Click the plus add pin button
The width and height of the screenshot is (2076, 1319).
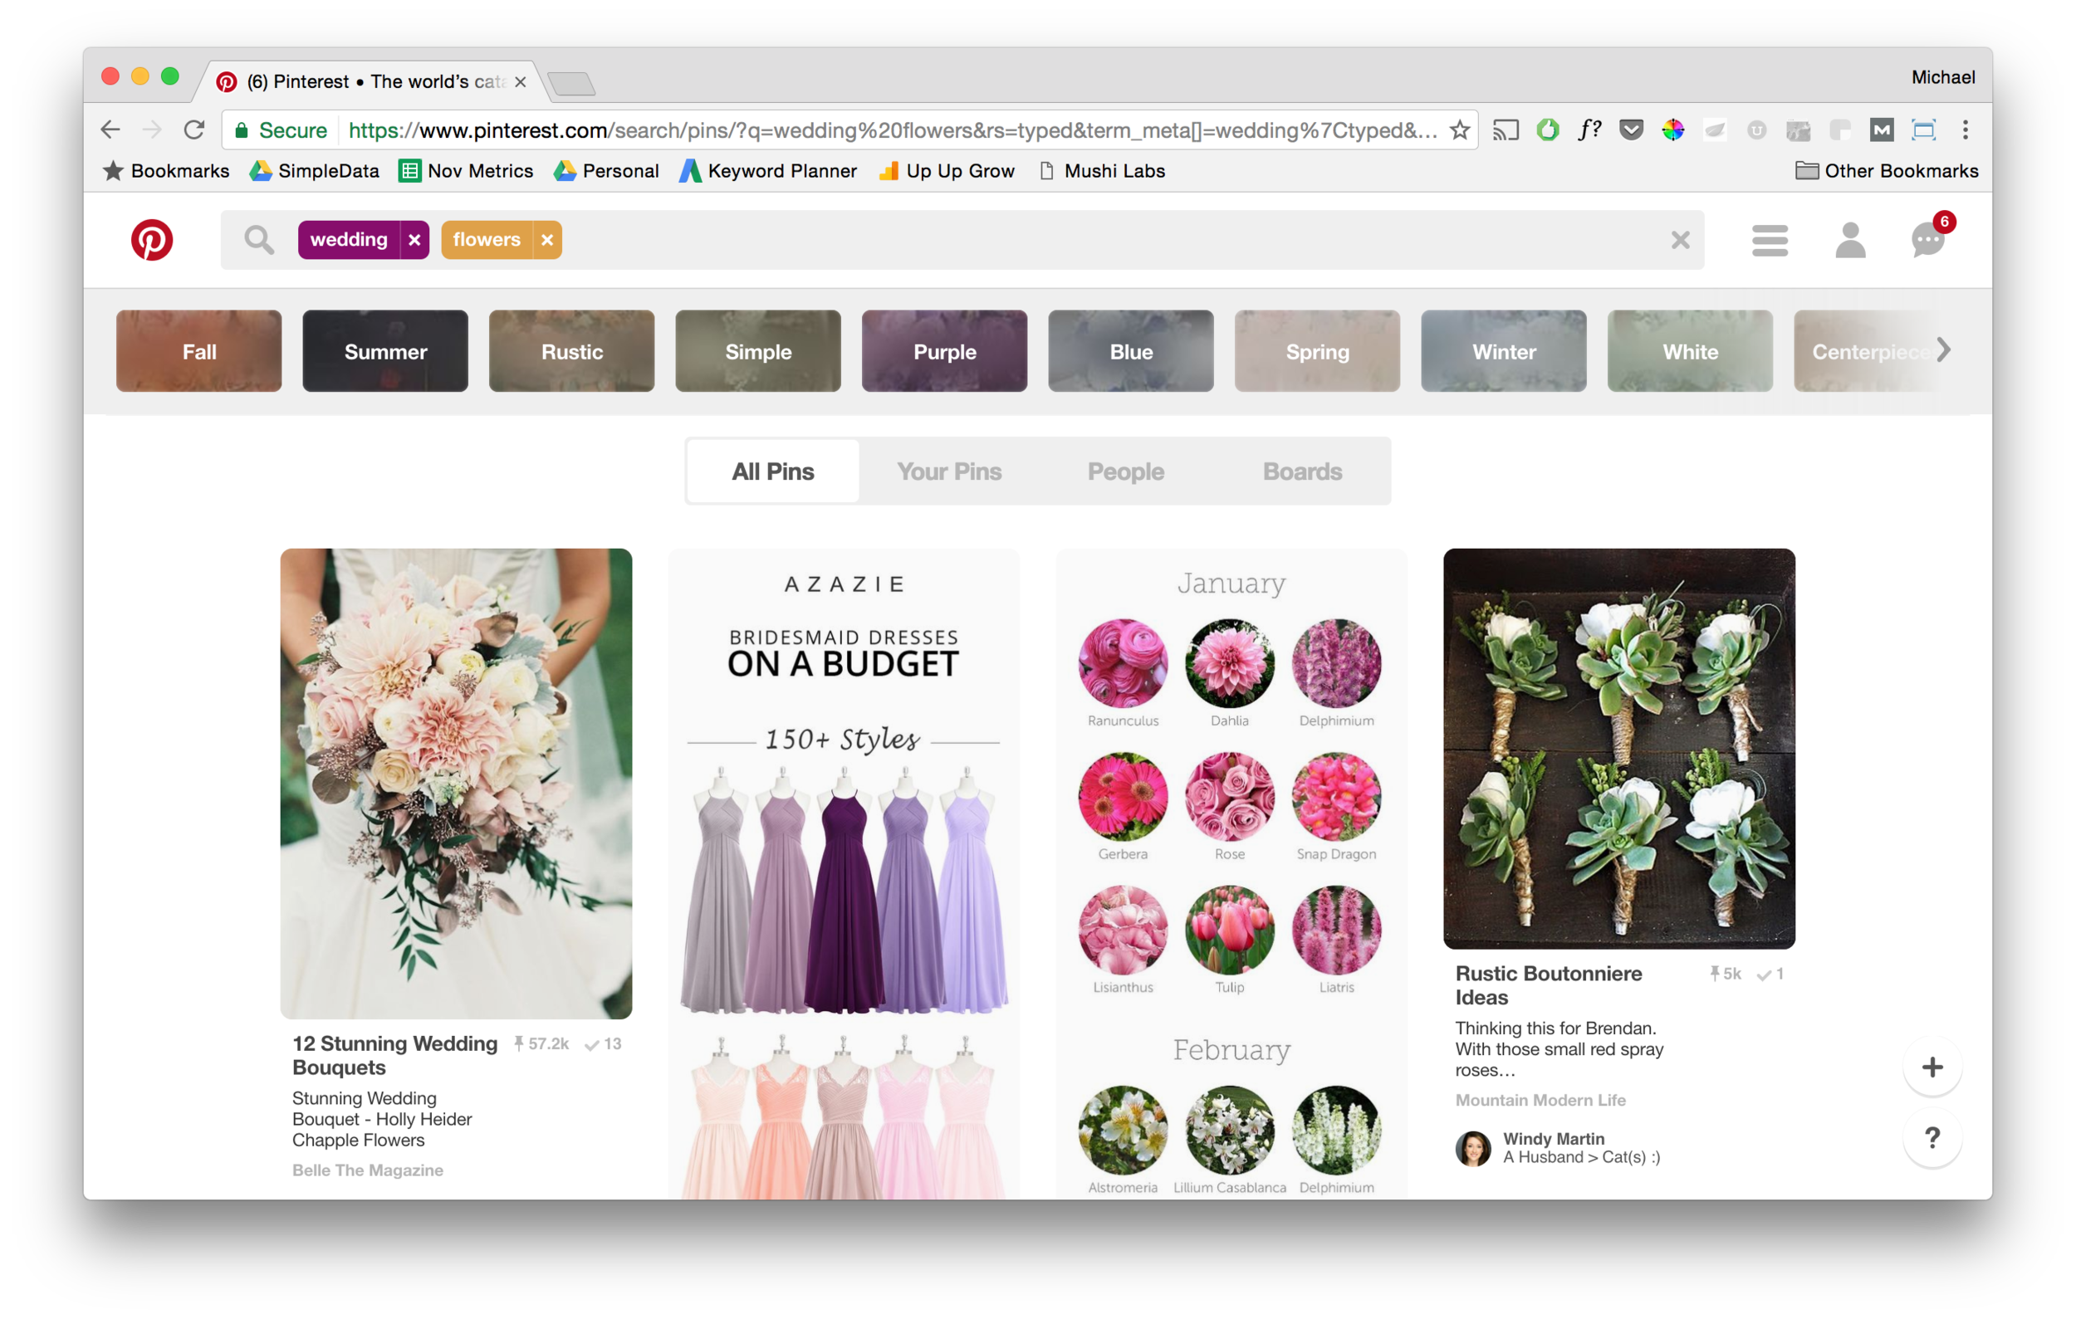[1932, 1067]
